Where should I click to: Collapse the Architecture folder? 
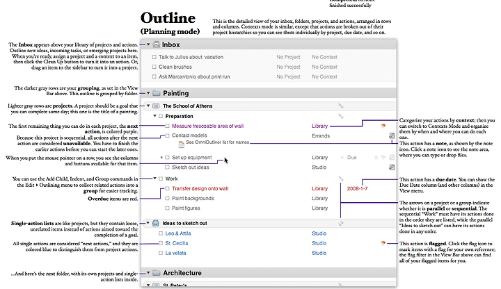[x=148, y=273]
